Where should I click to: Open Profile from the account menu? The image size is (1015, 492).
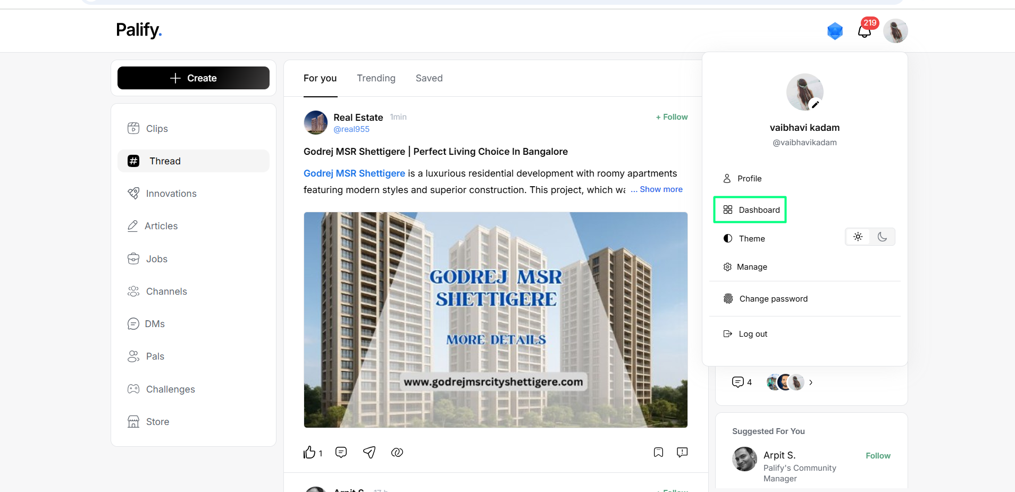(742, 178)
